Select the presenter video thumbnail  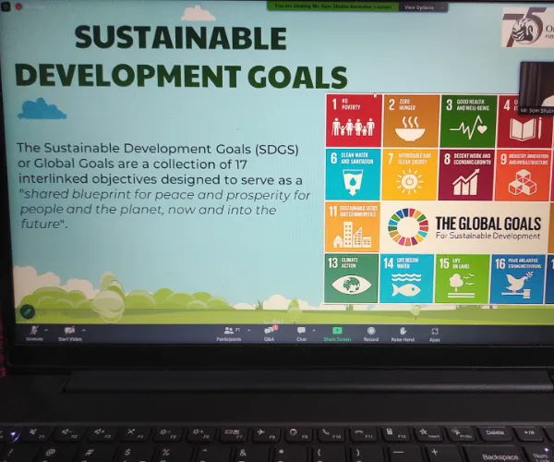coord(537,89)
